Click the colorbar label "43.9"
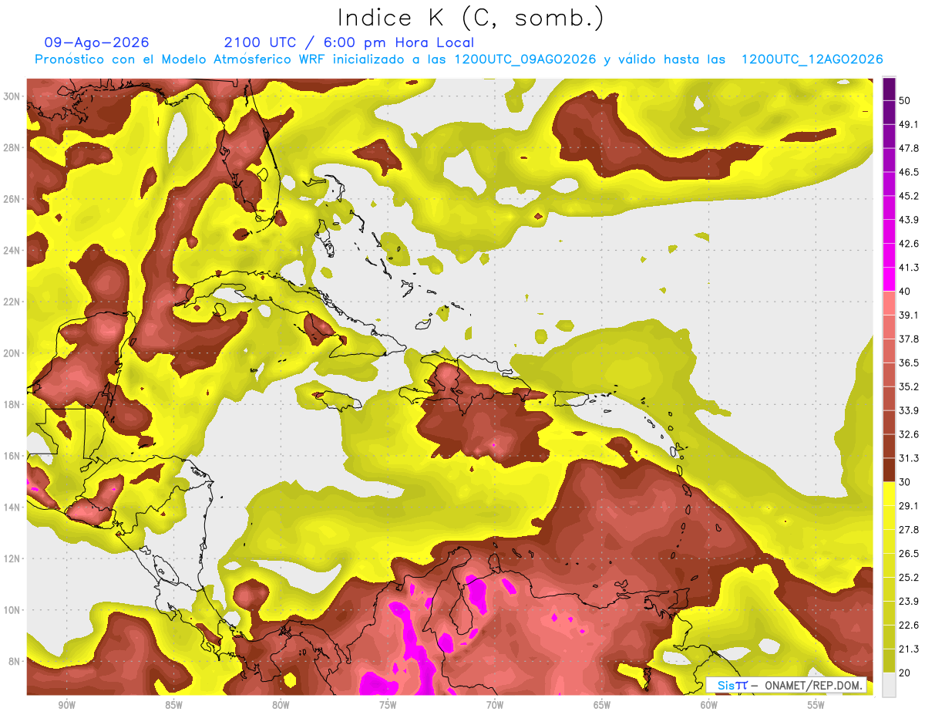The height and width of the screenshot is (715, 925). pyautogui.click(x=908, y=220)
